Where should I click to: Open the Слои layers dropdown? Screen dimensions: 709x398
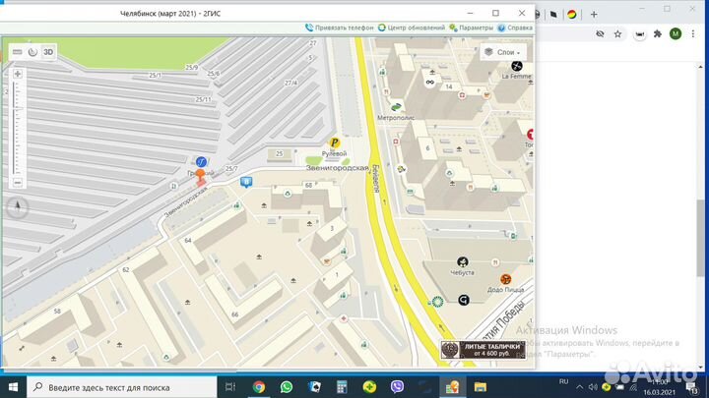coord(504,51)
